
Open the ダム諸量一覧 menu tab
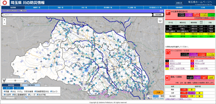[132, 8]
